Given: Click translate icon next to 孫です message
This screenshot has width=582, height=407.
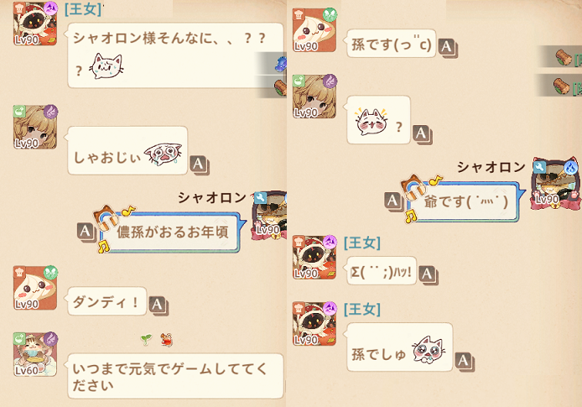Looking at the screenshot, I should coord(448,48).
